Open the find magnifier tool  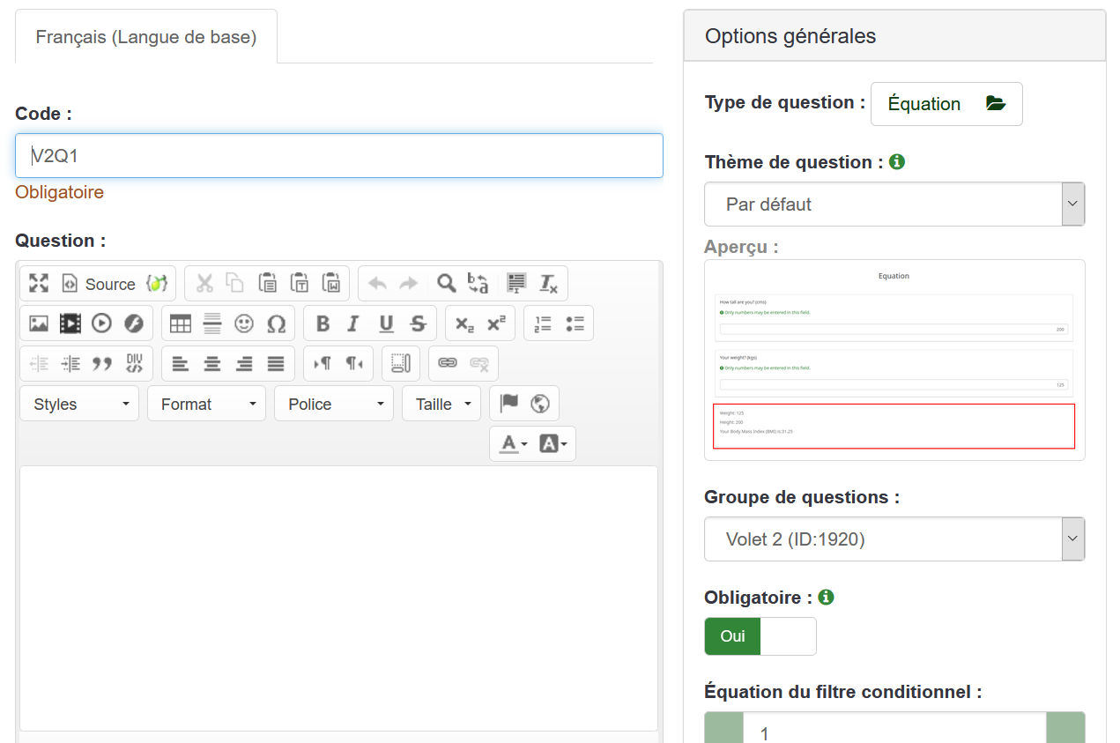(x=447, y=284)
